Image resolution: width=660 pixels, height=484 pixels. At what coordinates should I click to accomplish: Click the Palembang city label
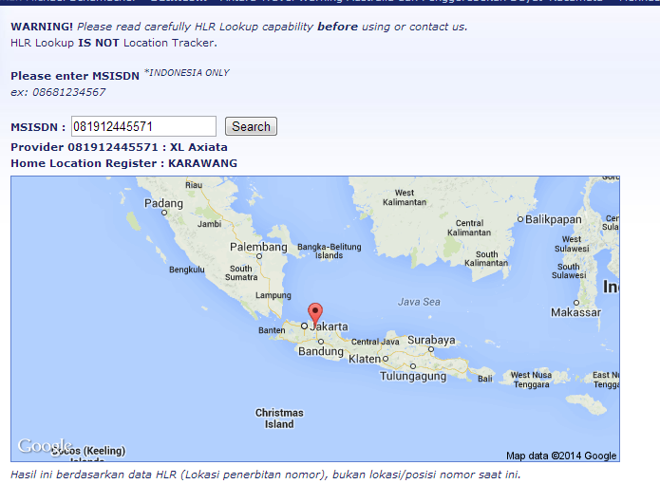pyautogui.click(x=258, y=247)
